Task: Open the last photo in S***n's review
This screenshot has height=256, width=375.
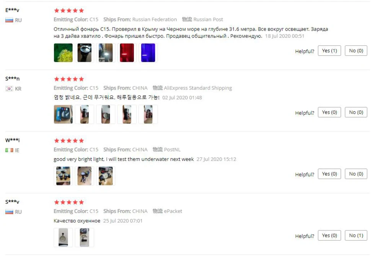Action: [x=148, y=114]
